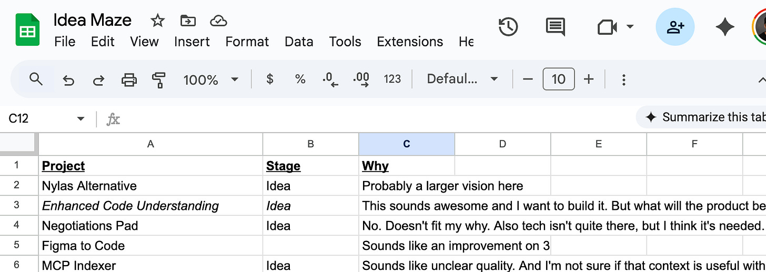Select the Nylas Alternative cell

pos(150,186)
